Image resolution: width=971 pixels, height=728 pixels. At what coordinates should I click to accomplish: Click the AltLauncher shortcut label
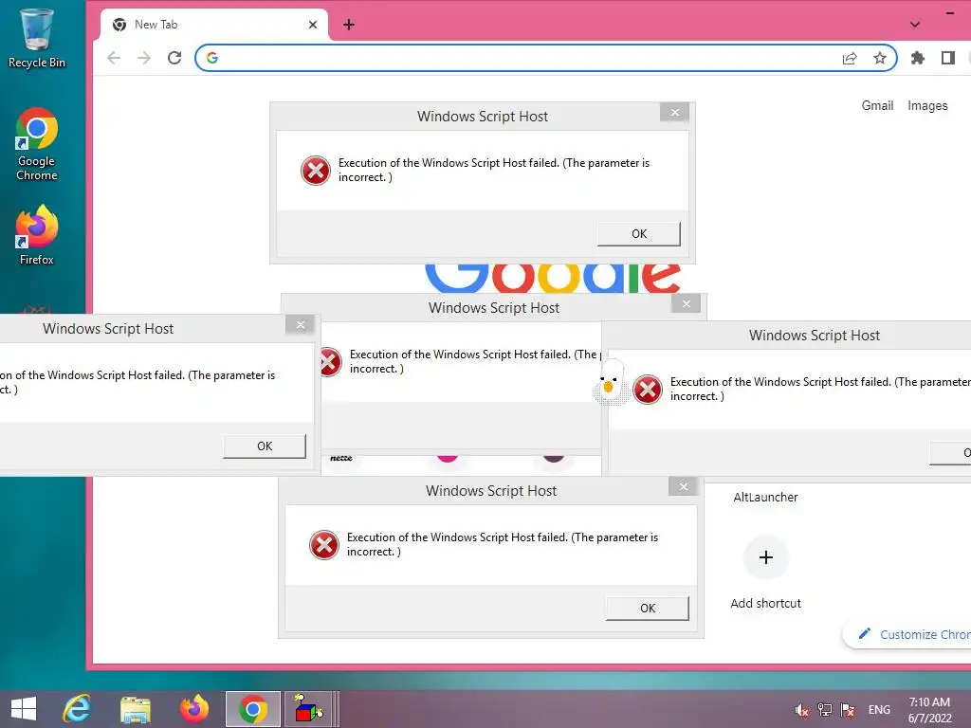point(765,497)
